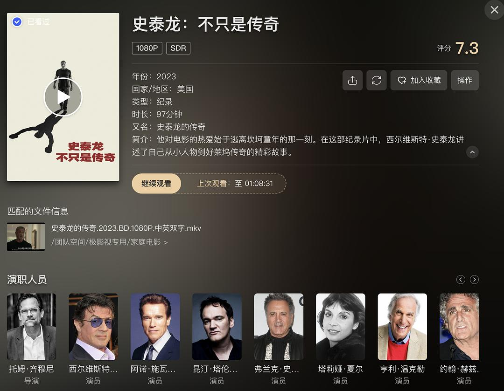
Task: Click file name 史泰龙的传奇.2023.BD.1080P.中英双字.mkv
Action: point(126,228)
